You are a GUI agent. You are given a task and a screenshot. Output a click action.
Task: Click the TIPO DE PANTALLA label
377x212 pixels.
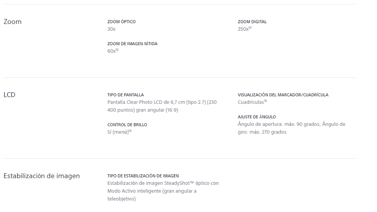click(126, 95)
